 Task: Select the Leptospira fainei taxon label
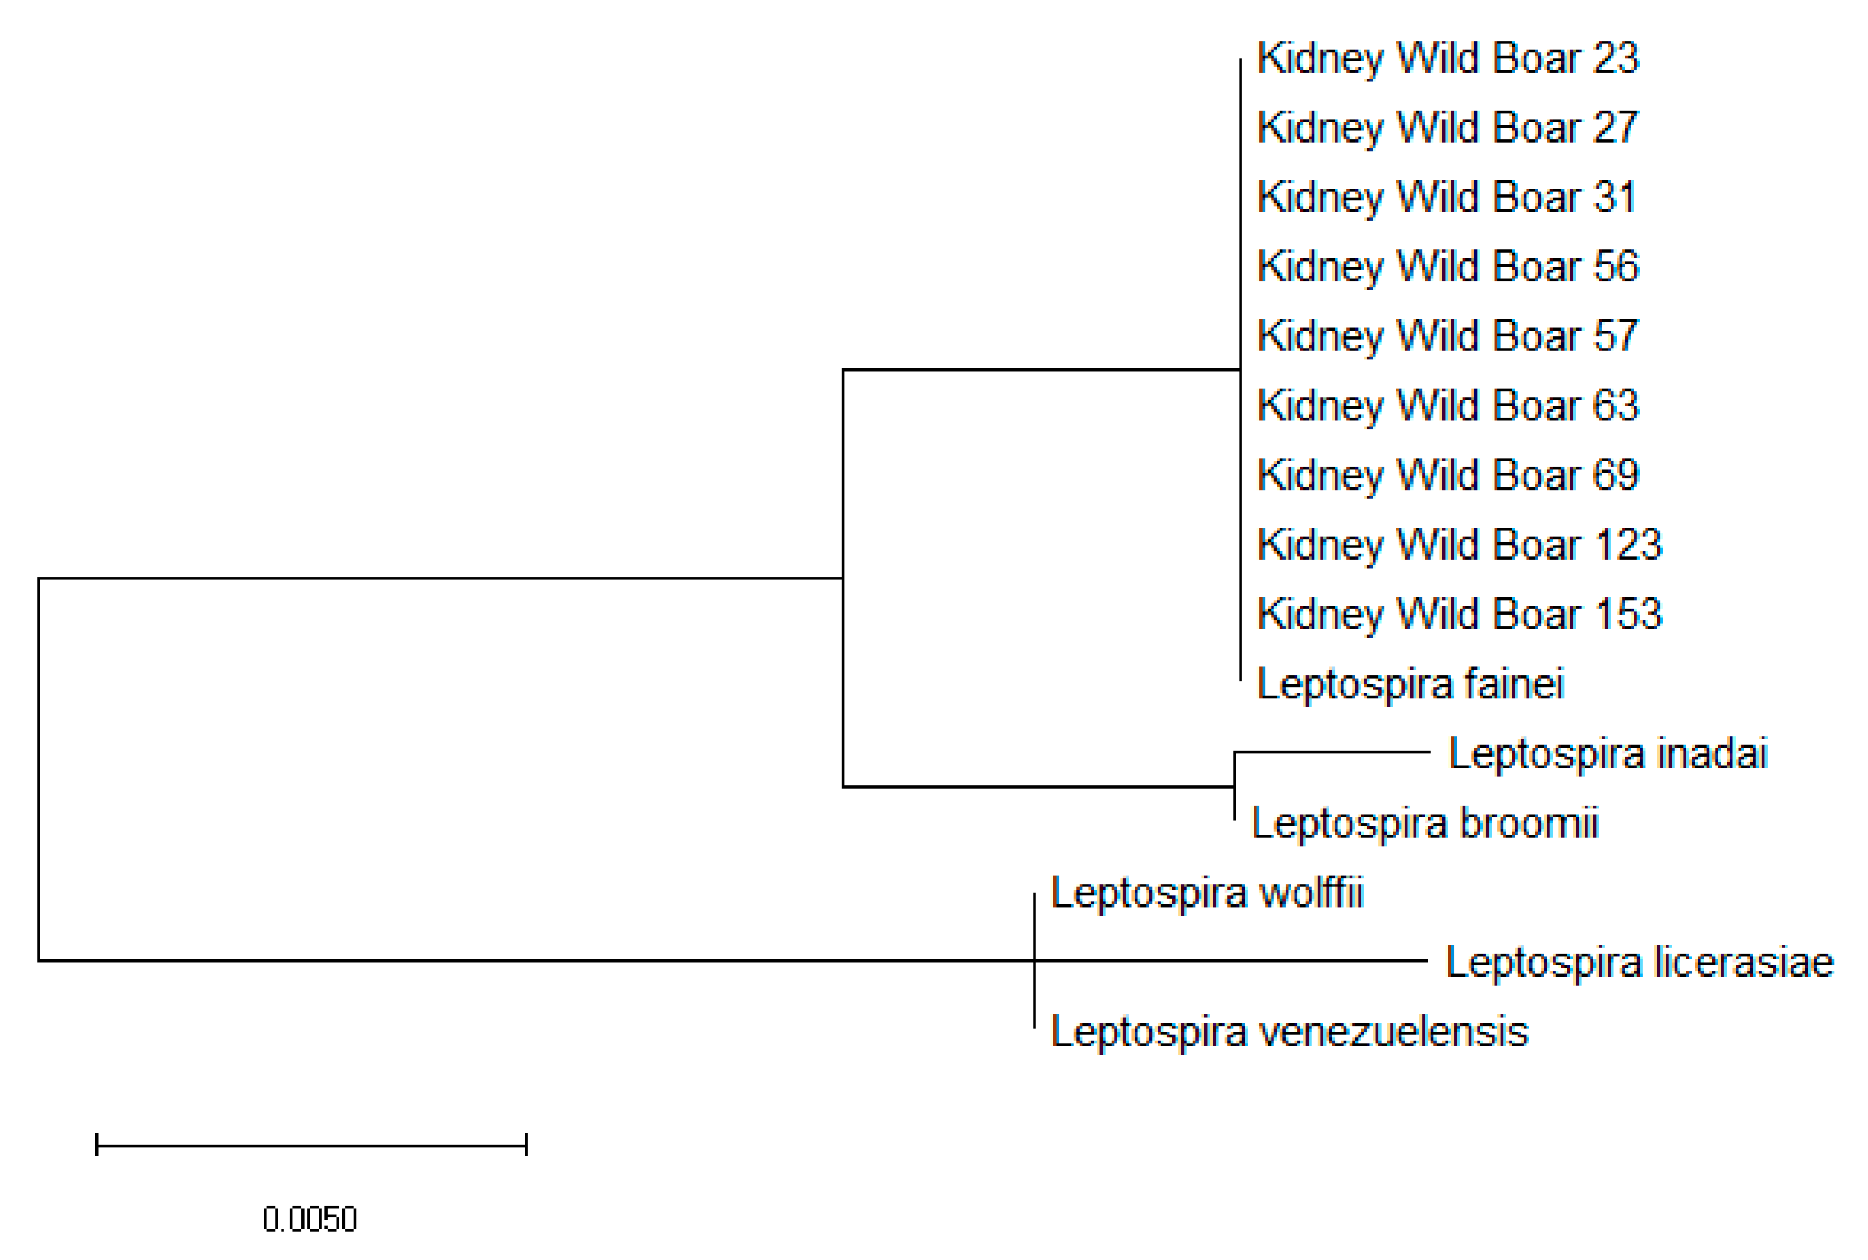[x=1410, y=684]
